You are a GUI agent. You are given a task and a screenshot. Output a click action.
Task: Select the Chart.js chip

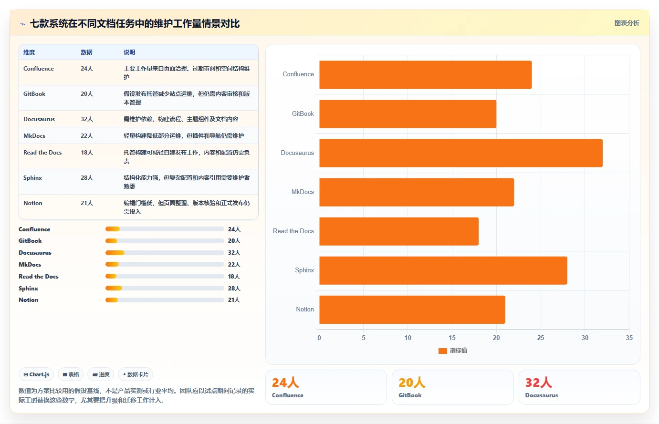coord(36,374)
